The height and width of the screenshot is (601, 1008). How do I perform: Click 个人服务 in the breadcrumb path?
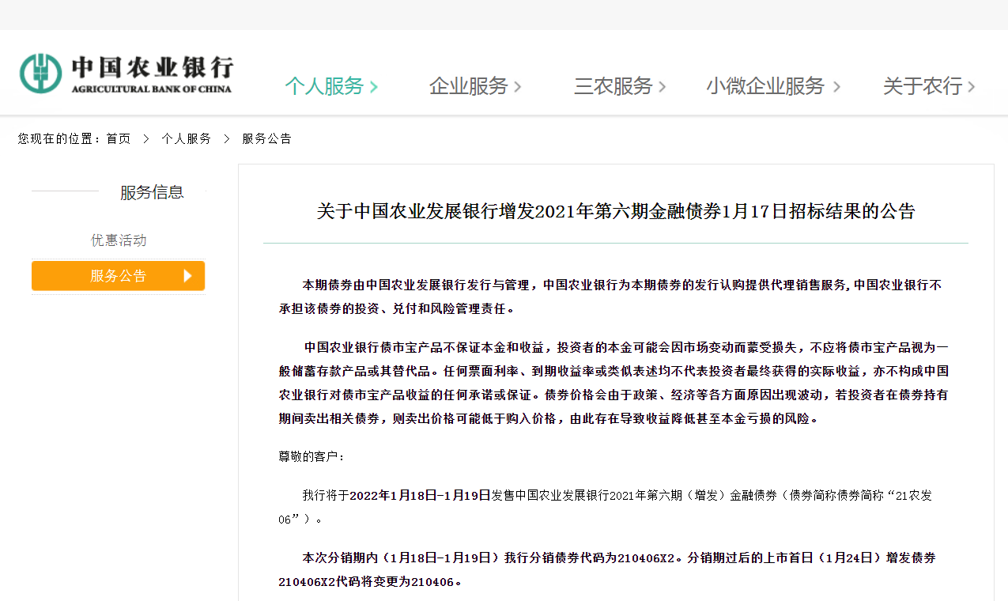186,138
